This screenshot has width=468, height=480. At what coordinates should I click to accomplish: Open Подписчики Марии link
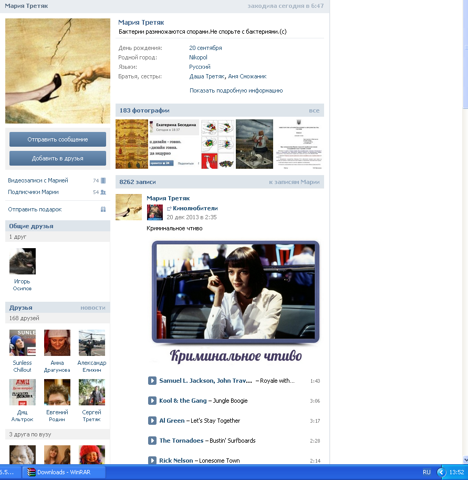pyautogui.click(x=33, y=192)
